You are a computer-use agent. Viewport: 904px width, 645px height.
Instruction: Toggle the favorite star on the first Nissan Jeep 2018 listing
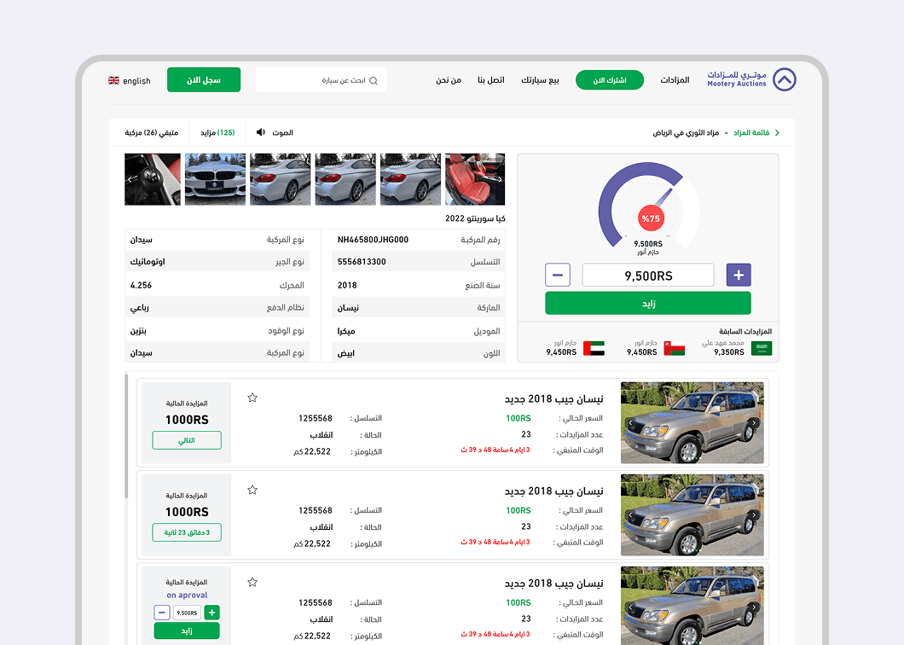pyautogui.click(x=252, y=398)
